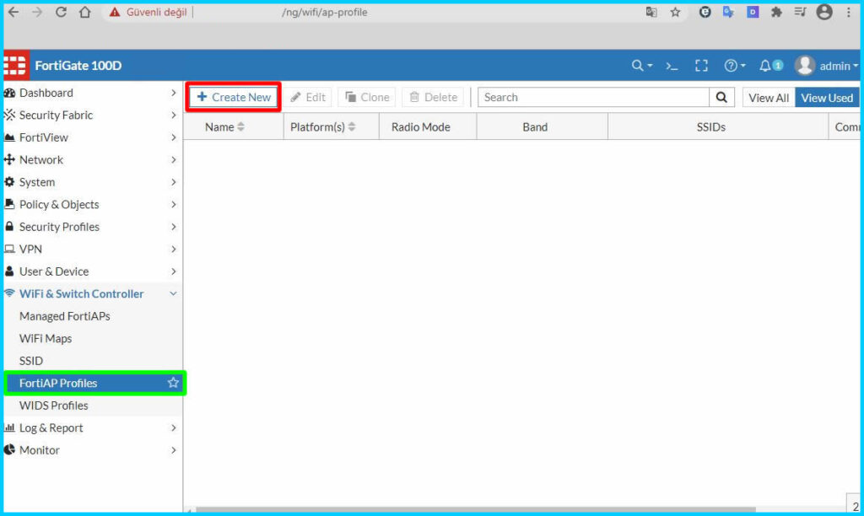Switch to View Used
The height and width of the screenshot is (516, 864).
point(827,98)
